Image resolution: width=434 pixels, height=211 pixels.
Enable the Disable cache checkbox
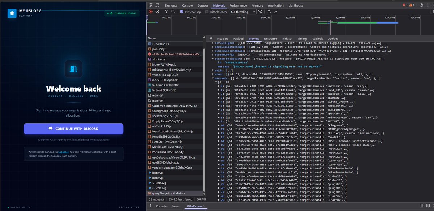click(208, 12)
